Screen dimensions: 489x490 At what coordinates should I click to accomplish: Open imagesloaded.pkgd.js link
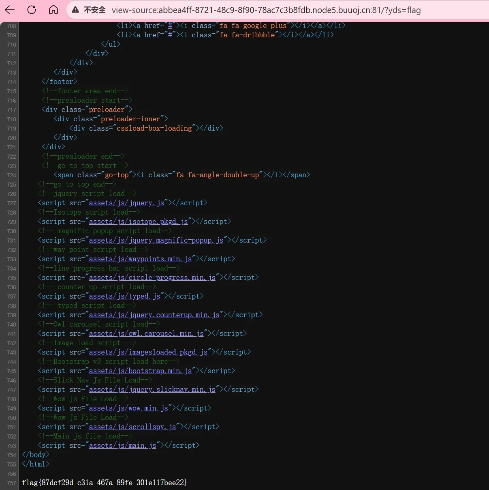148,352
